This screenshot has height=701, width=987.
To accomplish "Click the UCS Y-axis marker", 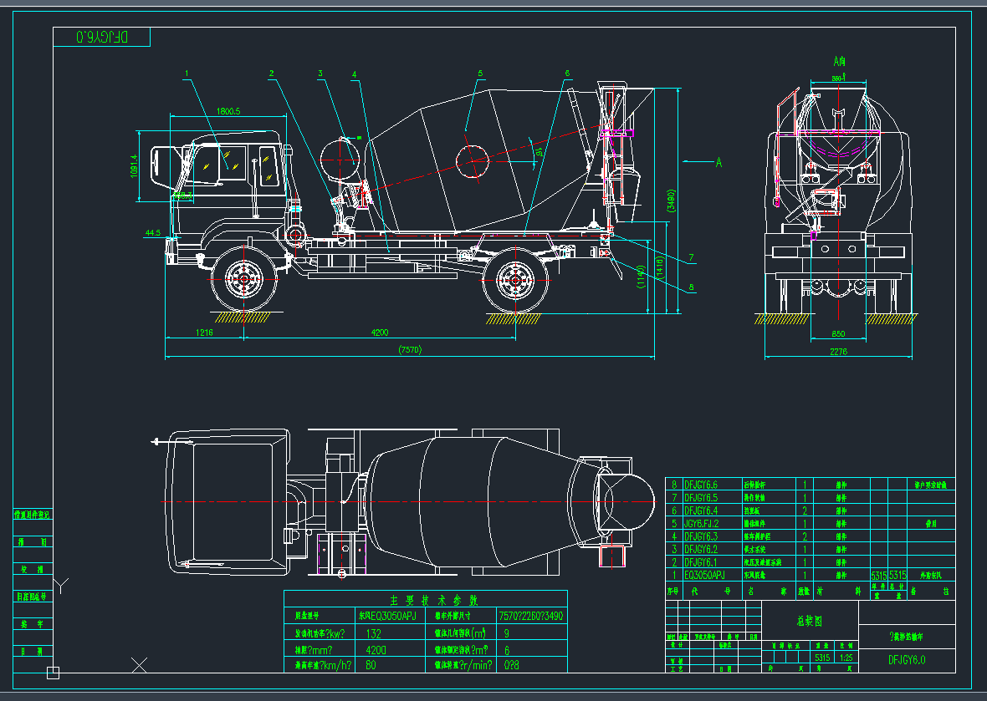I will pos(61,583).
